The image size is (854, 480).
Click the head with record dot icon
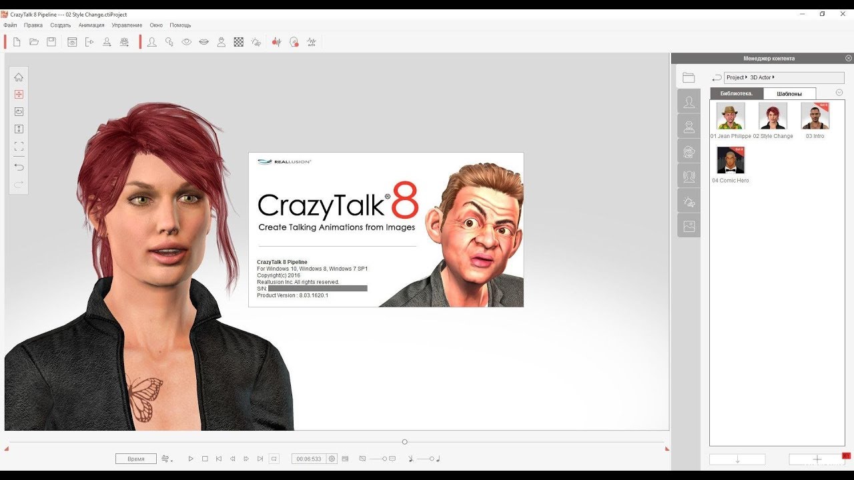[x=294, y=42]
